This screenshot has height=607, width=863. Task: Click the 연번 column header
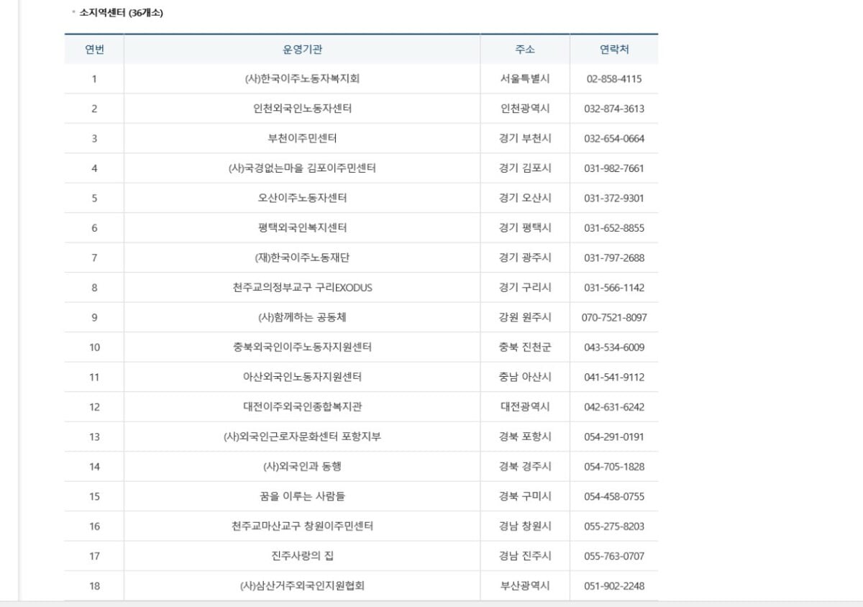(94, 50)
